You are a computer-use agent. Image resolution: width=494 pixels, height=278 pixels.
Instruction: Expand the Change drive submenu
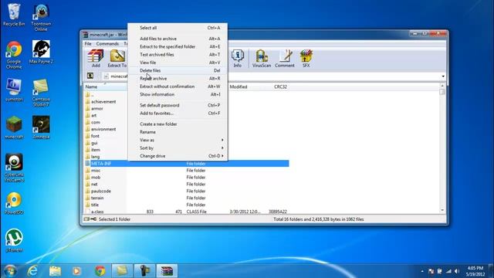178,156
